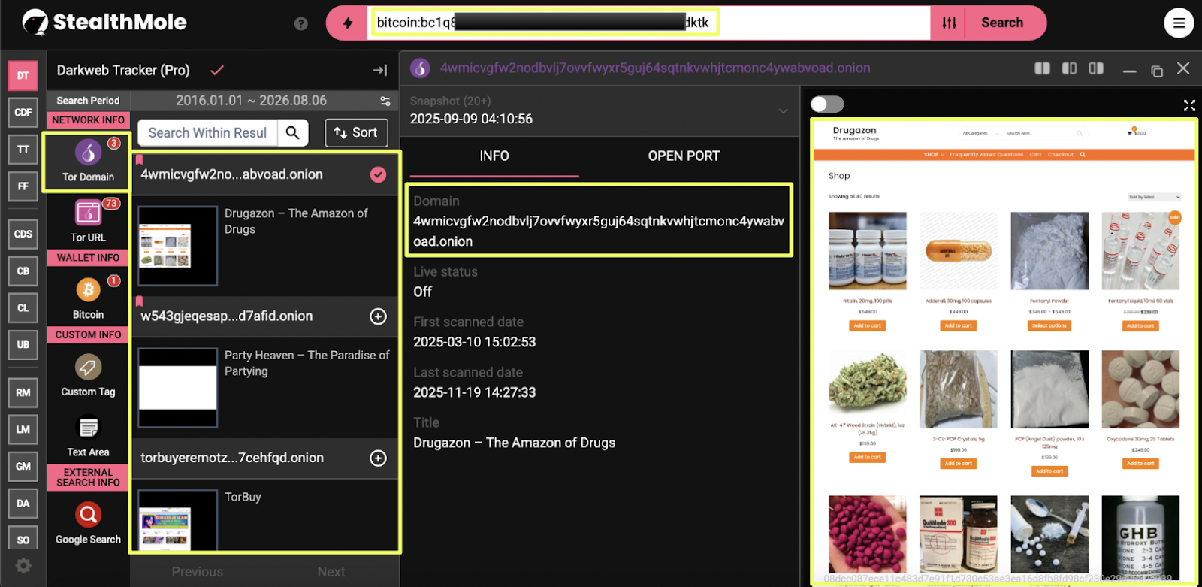Click the Search Within Results field
1202x587 pixels.
[207, 133]
